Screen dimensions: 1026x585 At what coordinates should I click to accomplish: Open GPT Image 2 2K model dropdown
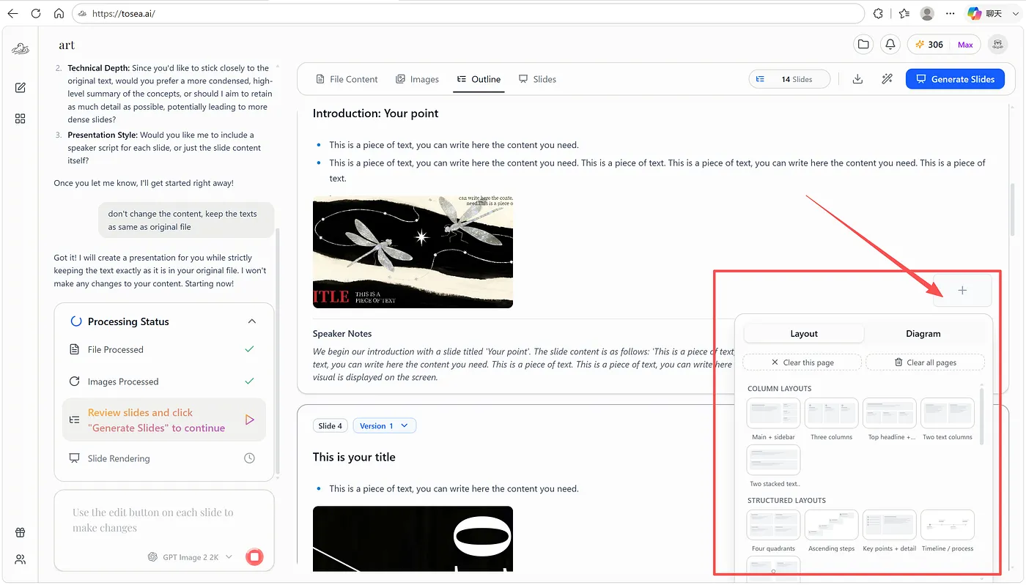(x=190, y=557)
